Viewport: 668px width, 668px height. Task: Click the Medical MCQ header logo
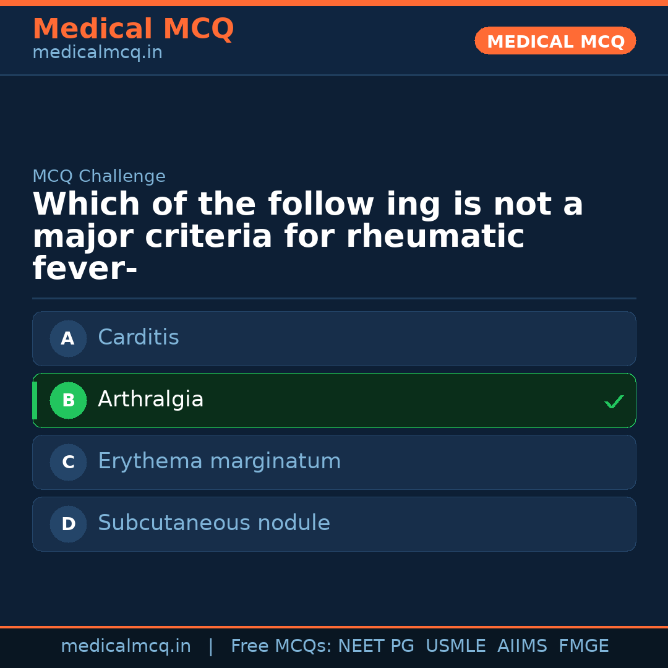tap(133, 28)
